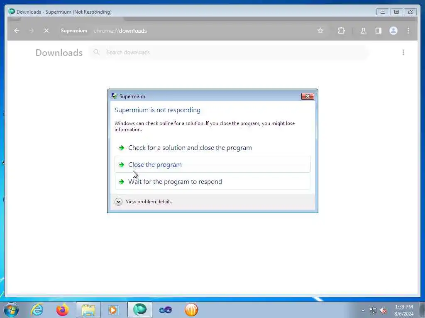425x318 pixels.
Task: Click the muted volume tray icon
Action: click(x=383, y=311)
